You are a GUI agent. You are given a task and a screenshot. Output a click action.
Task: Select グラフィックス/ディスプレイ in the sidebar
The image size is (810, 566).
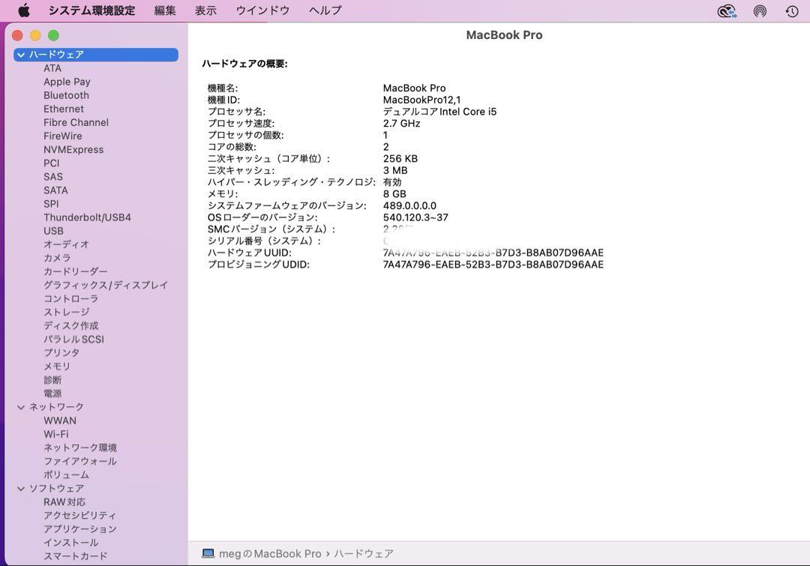tap(106, 285)
